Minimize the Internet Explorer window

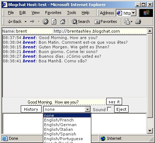138,5
